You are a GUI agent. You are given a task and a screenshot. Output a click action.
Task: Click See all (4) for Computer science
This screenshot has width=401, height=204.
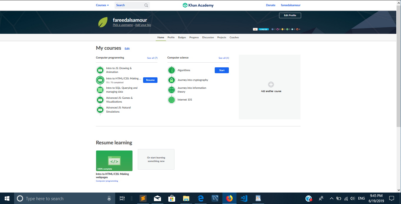click(224, 58)
